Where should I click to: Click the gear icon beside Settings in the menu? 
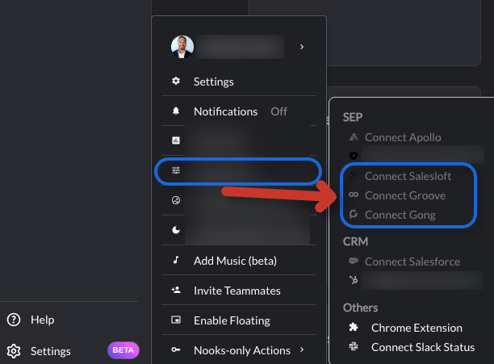tap(176, 82)
